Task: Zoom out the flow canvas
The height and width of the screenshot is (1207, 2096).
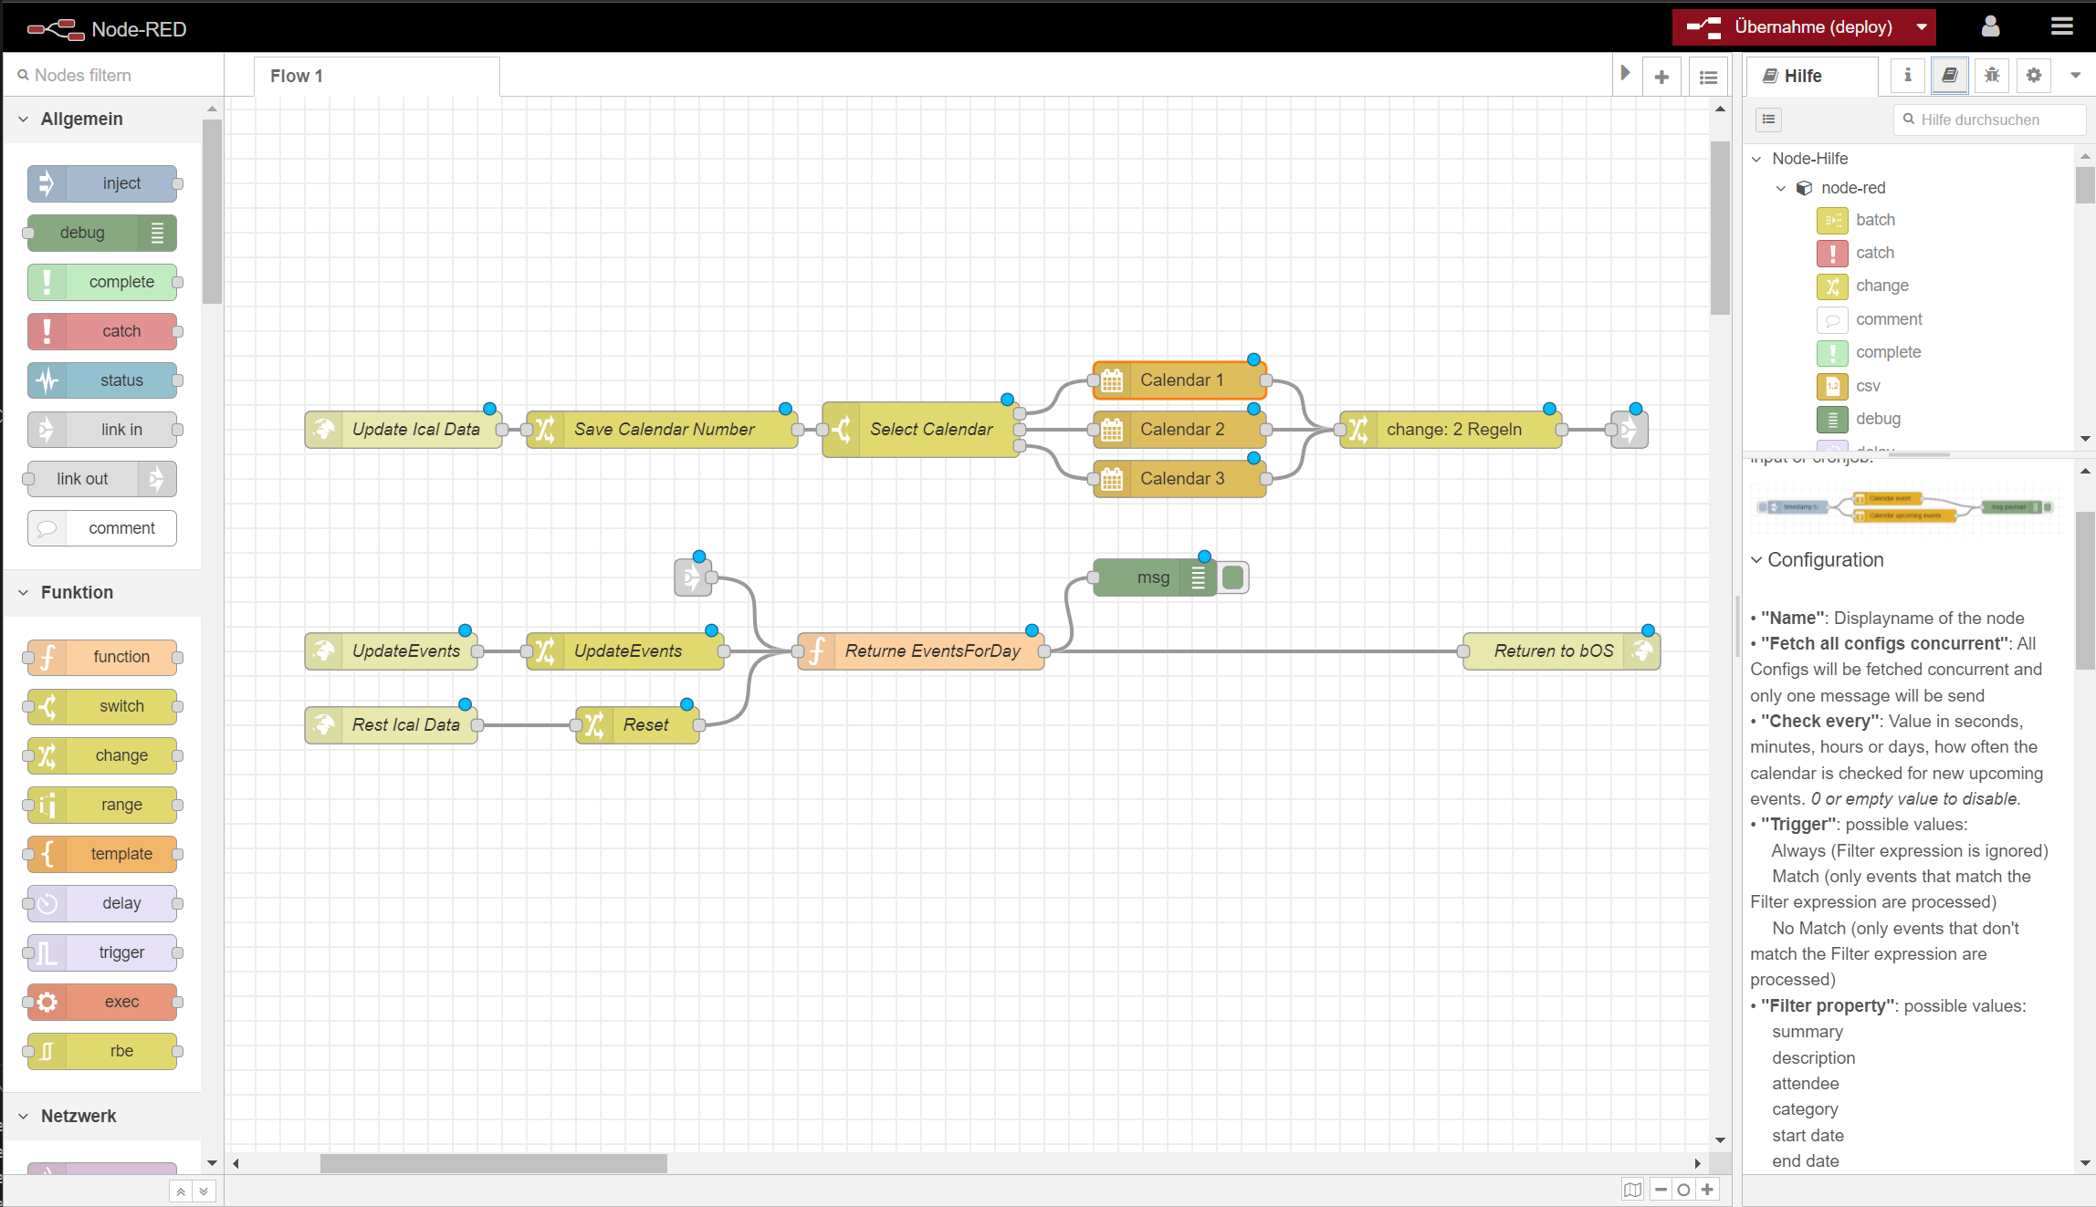Action: point(1661,1190)
